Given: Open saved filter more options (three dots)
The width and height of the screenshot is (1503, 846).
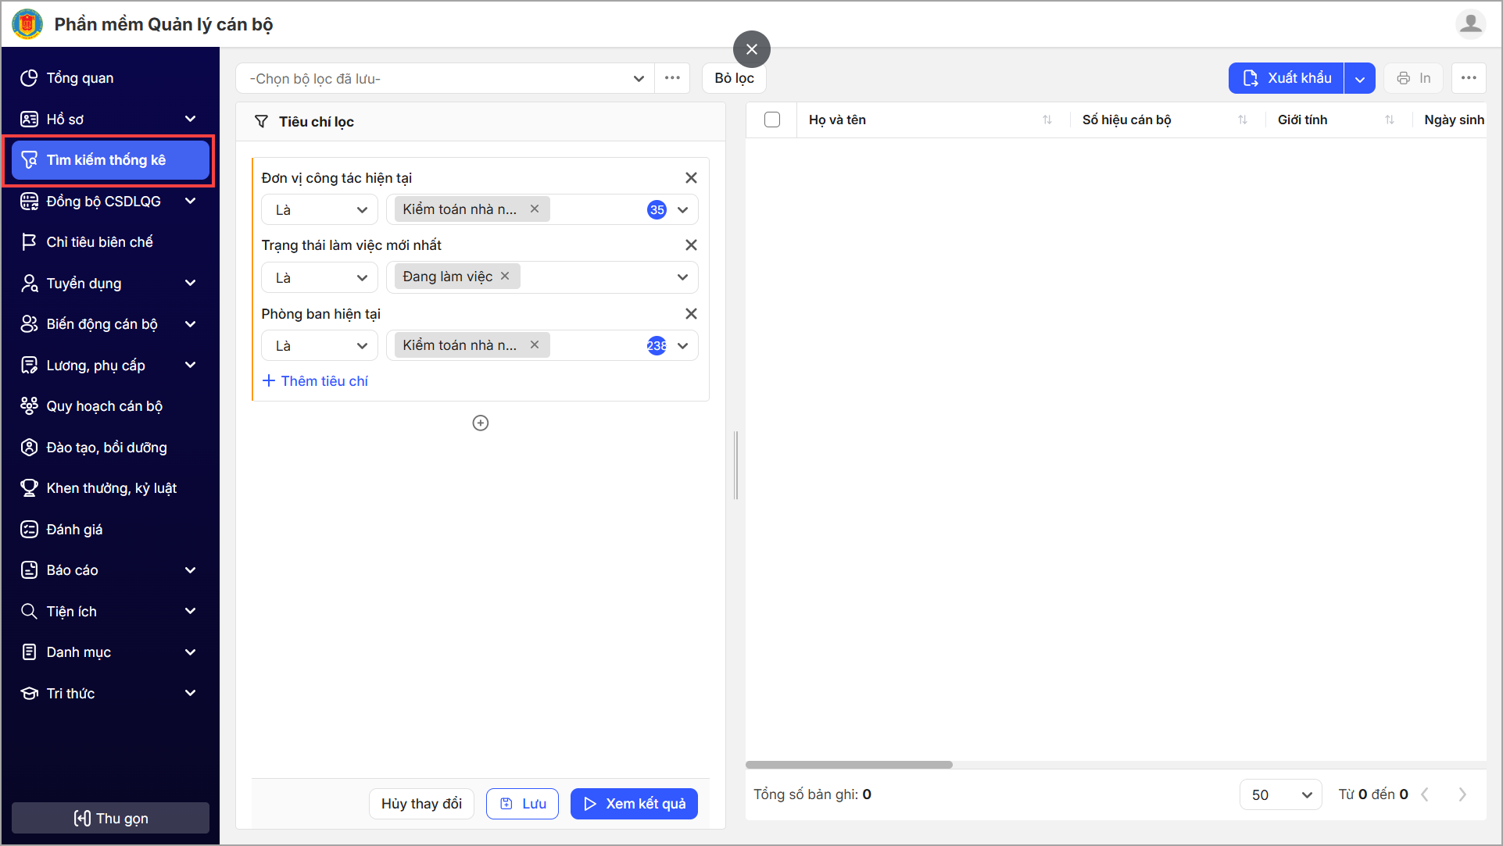Looking at the screenshot, I should (672, 78).
